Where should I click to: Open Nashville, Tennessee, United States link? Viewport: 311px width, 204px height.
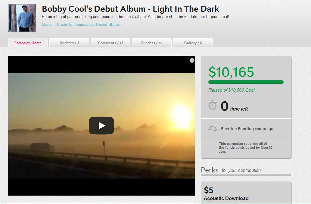(88, 25)
